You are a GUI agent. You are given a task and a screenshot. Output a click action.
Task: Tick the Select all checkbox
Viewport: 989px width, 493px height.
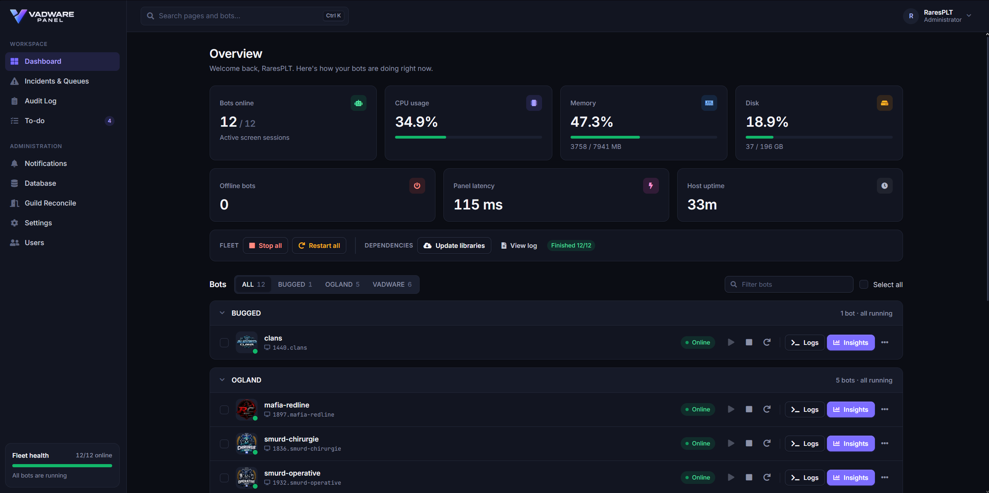point(864,284)
